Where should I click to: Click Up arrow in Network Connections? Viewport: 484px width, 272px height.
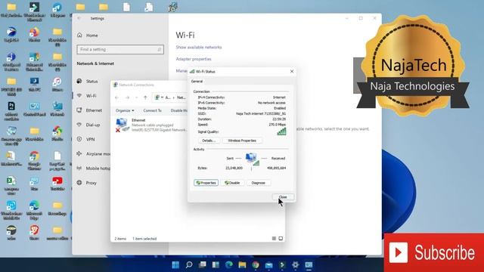point(145,97)
